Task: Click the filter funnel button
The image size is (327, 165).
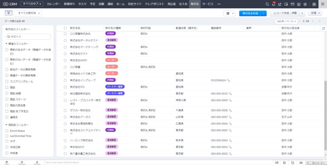Action: [x=9, y=13]
